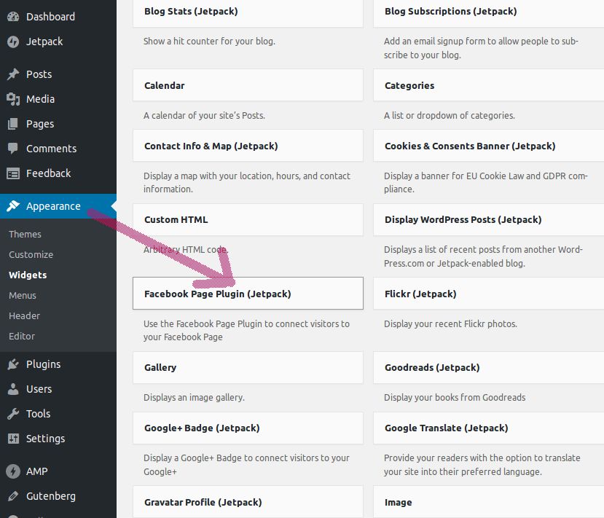This screenshot has height=518, width=604.
Task: Expand the Calendar widget
Action: (248, 85)
